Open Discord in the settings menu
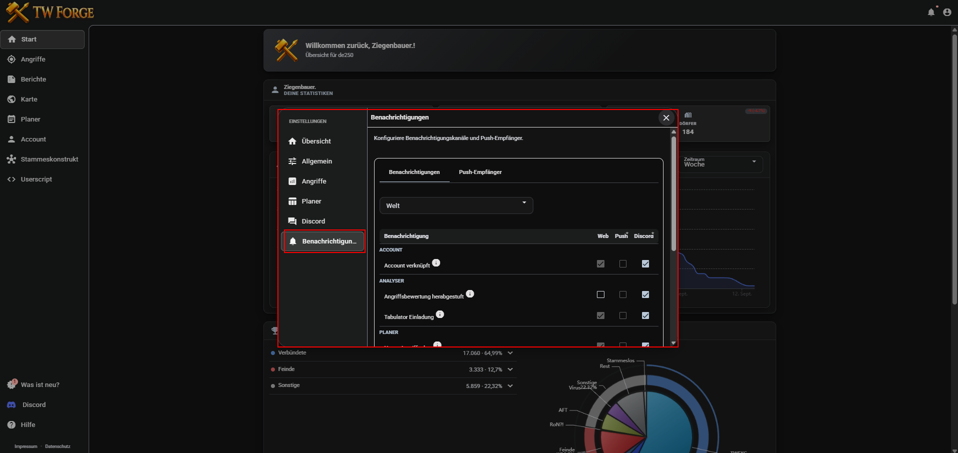This screenshot has width=958, height=453. [x=324, y=221]
